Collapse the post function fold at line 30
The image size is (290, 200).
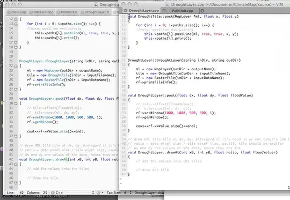[16, 103]
